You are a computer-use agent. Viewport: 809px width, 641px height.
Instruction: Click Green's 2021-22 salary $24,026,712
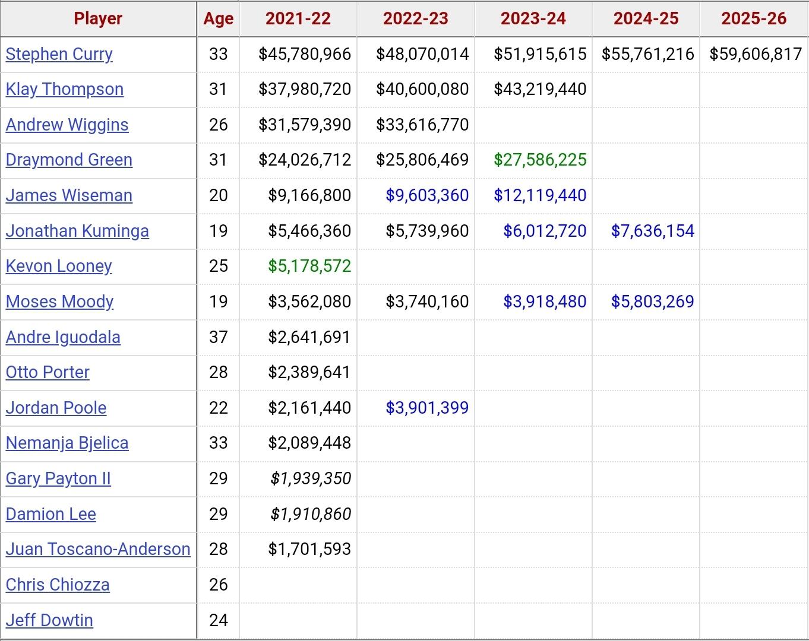(305, 160)
